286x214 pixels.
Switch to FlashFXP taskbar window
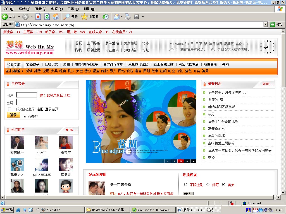[x=62, y=210]
